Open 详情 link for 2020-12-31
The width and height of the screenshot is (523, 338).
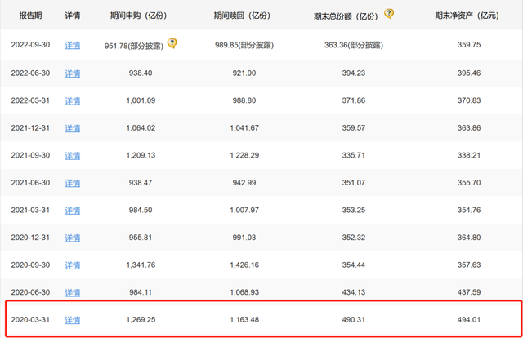click(x=73, y=238)
